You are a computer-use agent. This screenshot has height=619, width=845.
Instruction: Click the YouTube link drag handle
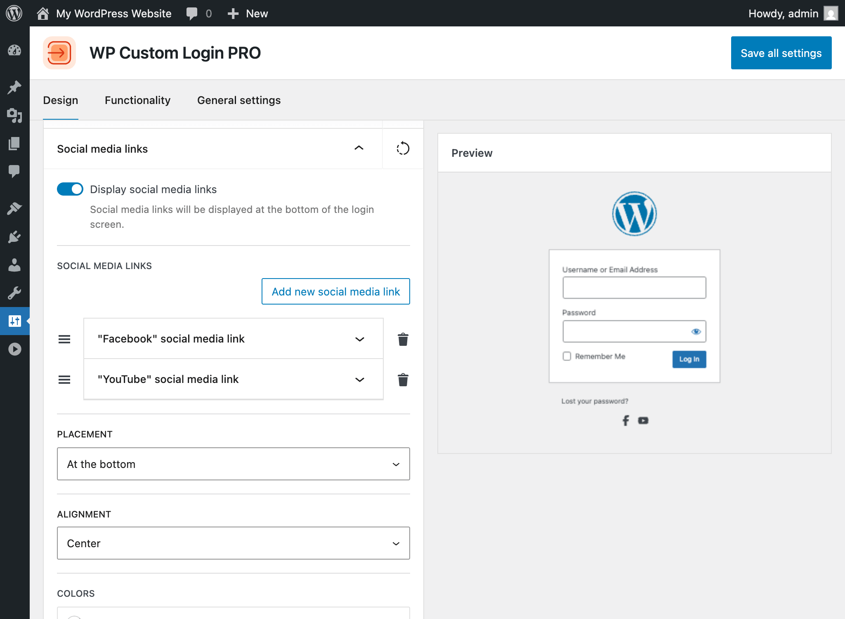(64, 380)
